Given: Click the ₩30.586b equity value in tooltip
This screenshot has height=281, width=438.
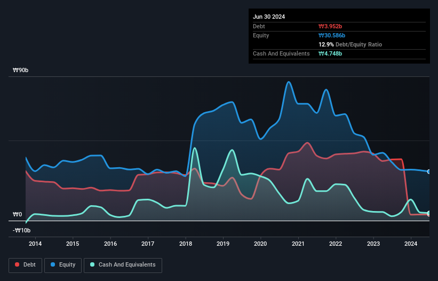Looking at the screenshot, I should click(332, 35).
